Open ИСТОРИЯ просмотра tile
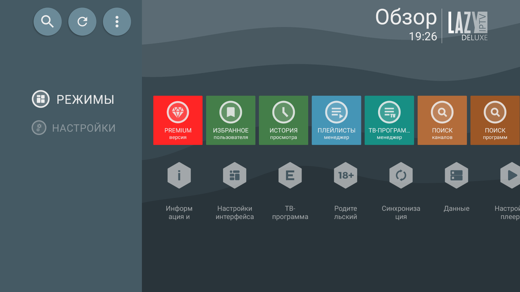Image resolution: width=520 pixels, height=292 pixels. [283, 120]
